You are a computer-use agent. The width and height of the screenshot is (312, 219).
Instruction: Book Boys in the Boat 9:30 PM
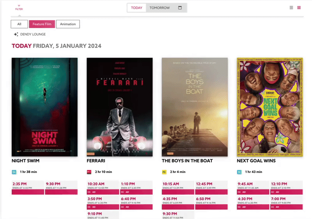click(178, 215)
